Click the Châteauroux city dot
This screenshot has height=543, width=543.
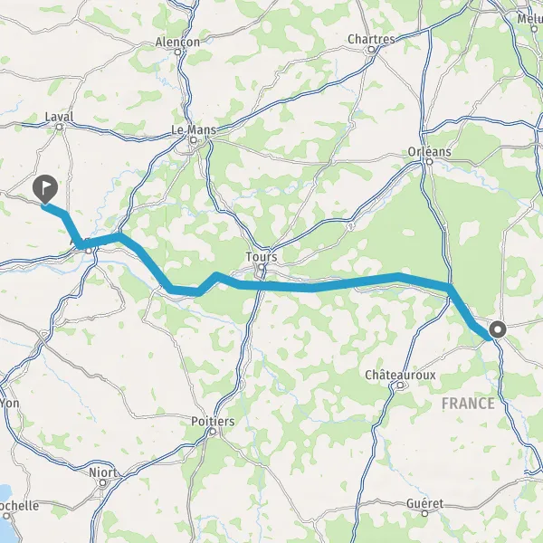click(400, 386)
